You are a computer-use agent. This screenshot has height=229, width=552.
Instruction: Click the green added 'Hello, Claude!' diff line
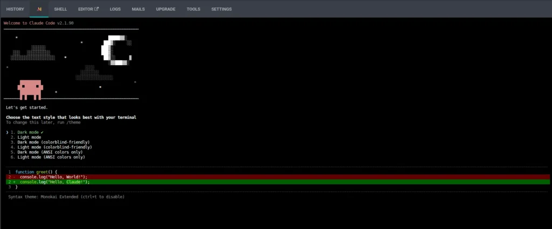(x=278, y=182)
